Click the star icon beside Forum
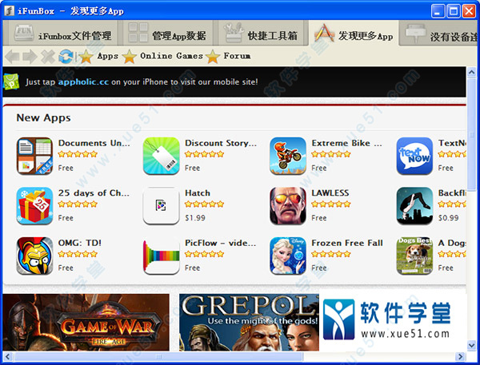Viewport: 480px width, 365px height. point(213,57)
